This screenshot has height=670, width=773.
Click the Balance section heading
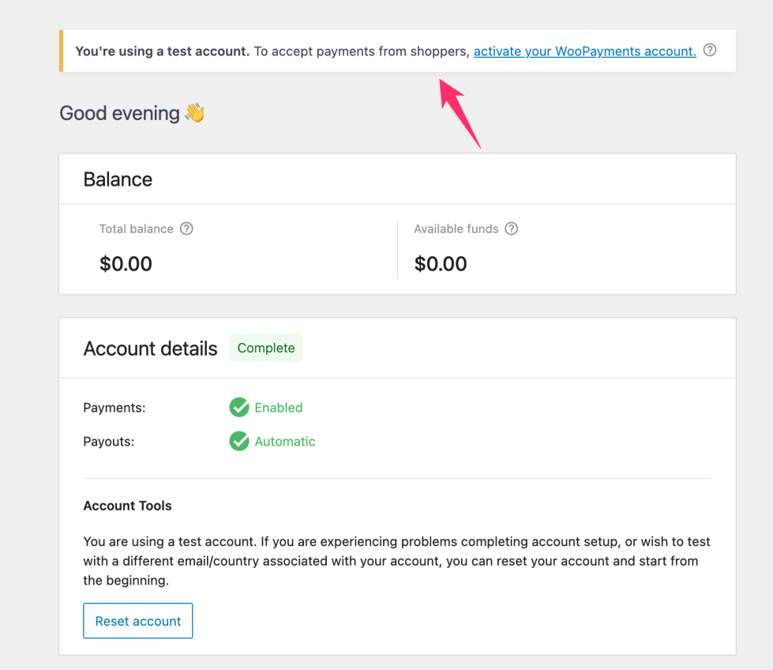click(x=118, y=179)
